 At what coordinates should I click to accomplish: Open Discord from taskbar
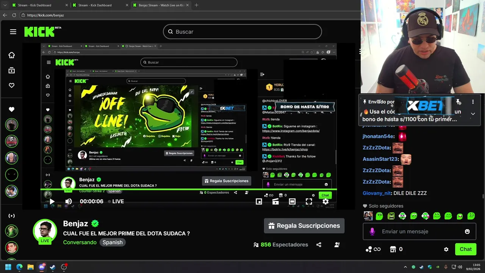tap(42, 267)
